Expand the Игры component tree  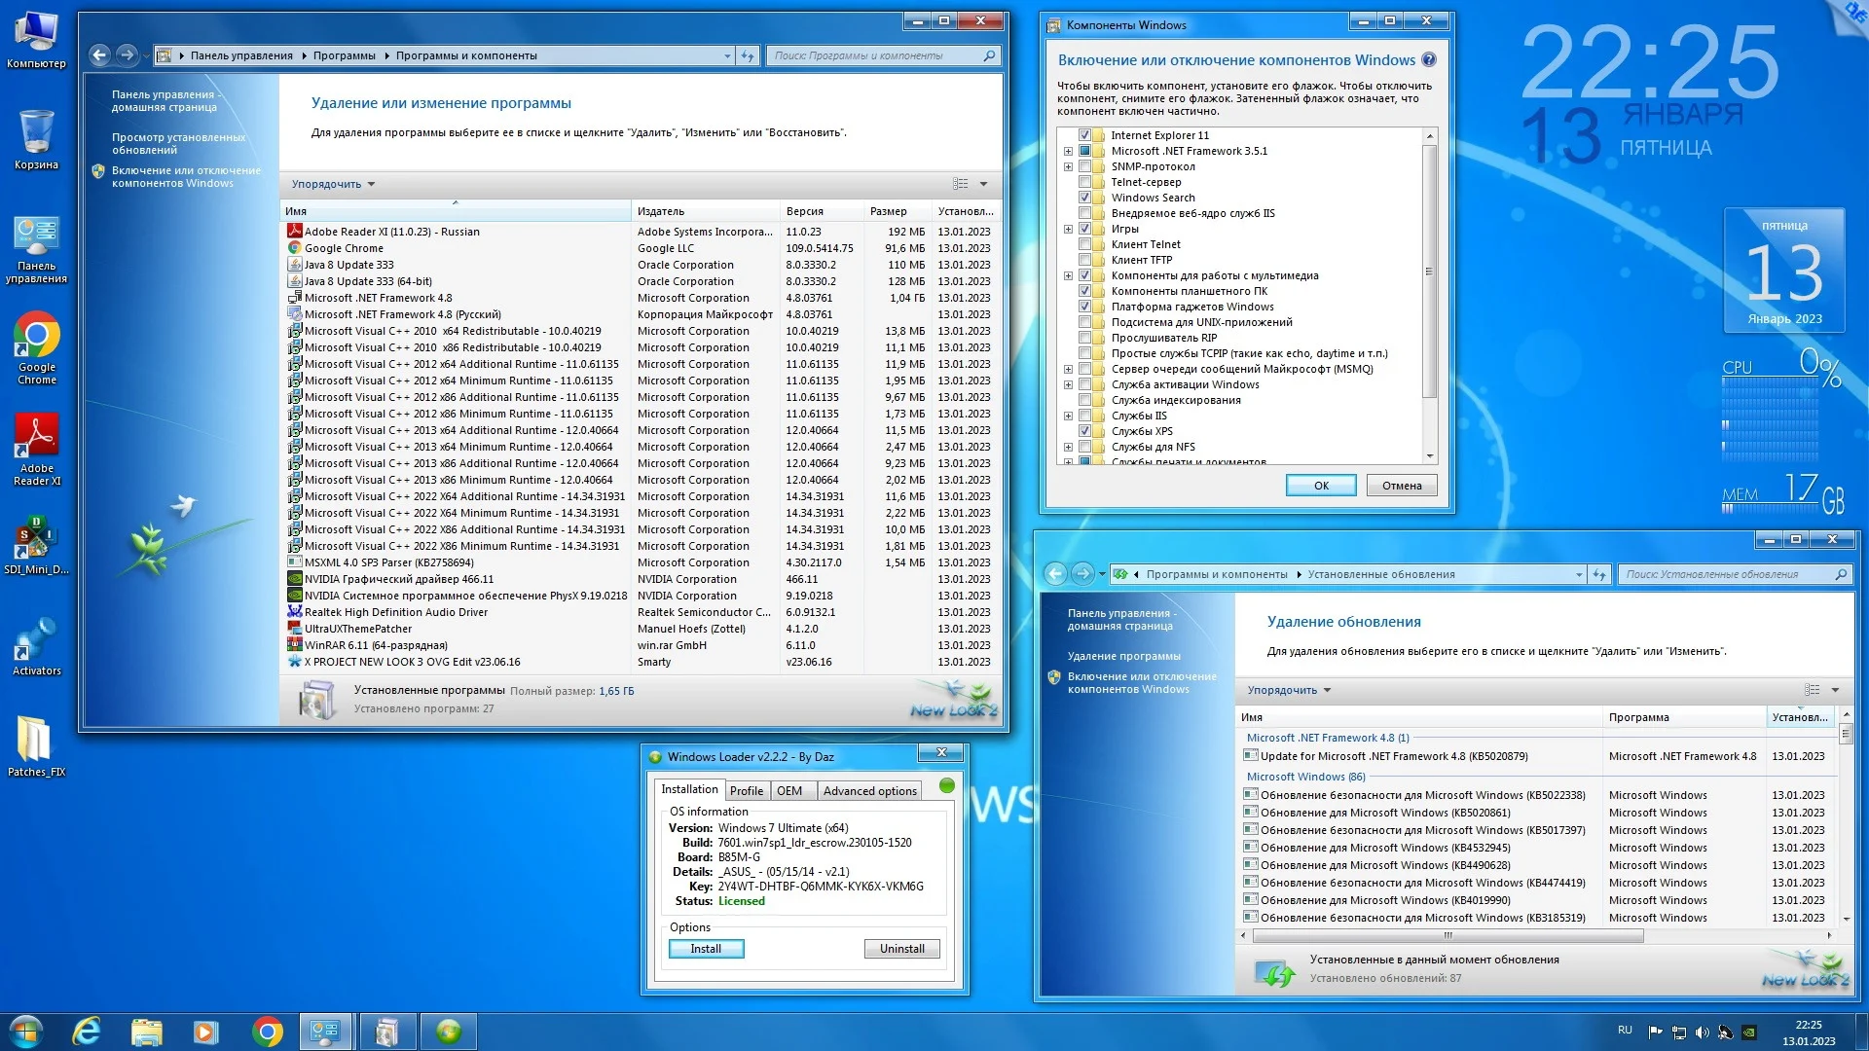tap(1068, 229)
